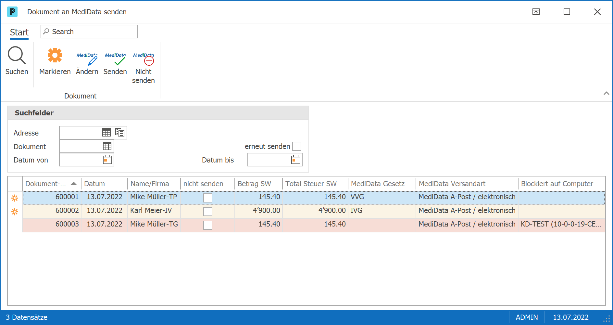Toggle nicht senden checkbox for document 600002
Screen dimensions: 613x325
[x=208, y=212]
